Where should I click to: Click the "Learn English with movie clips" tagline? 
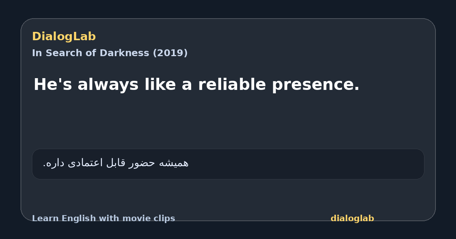click(103, 219)
